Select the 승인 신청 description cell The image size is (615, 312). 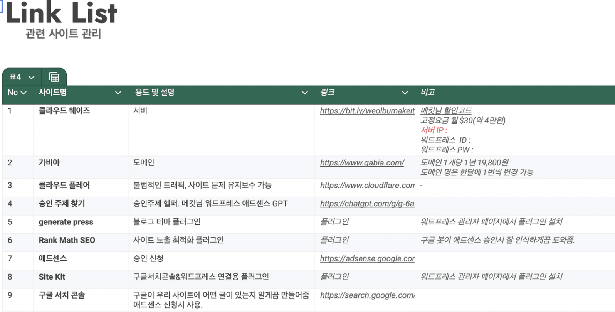click(222, 261)
